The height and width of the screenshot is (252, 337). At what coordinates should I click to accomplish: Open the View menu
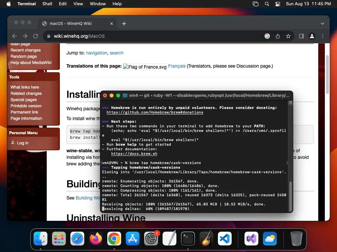pyautogui.click(x=78, y=4)
